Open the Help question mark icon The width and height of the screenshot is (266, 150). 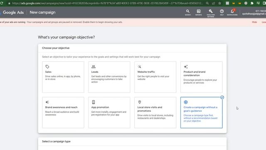click(x=222, y=12)
